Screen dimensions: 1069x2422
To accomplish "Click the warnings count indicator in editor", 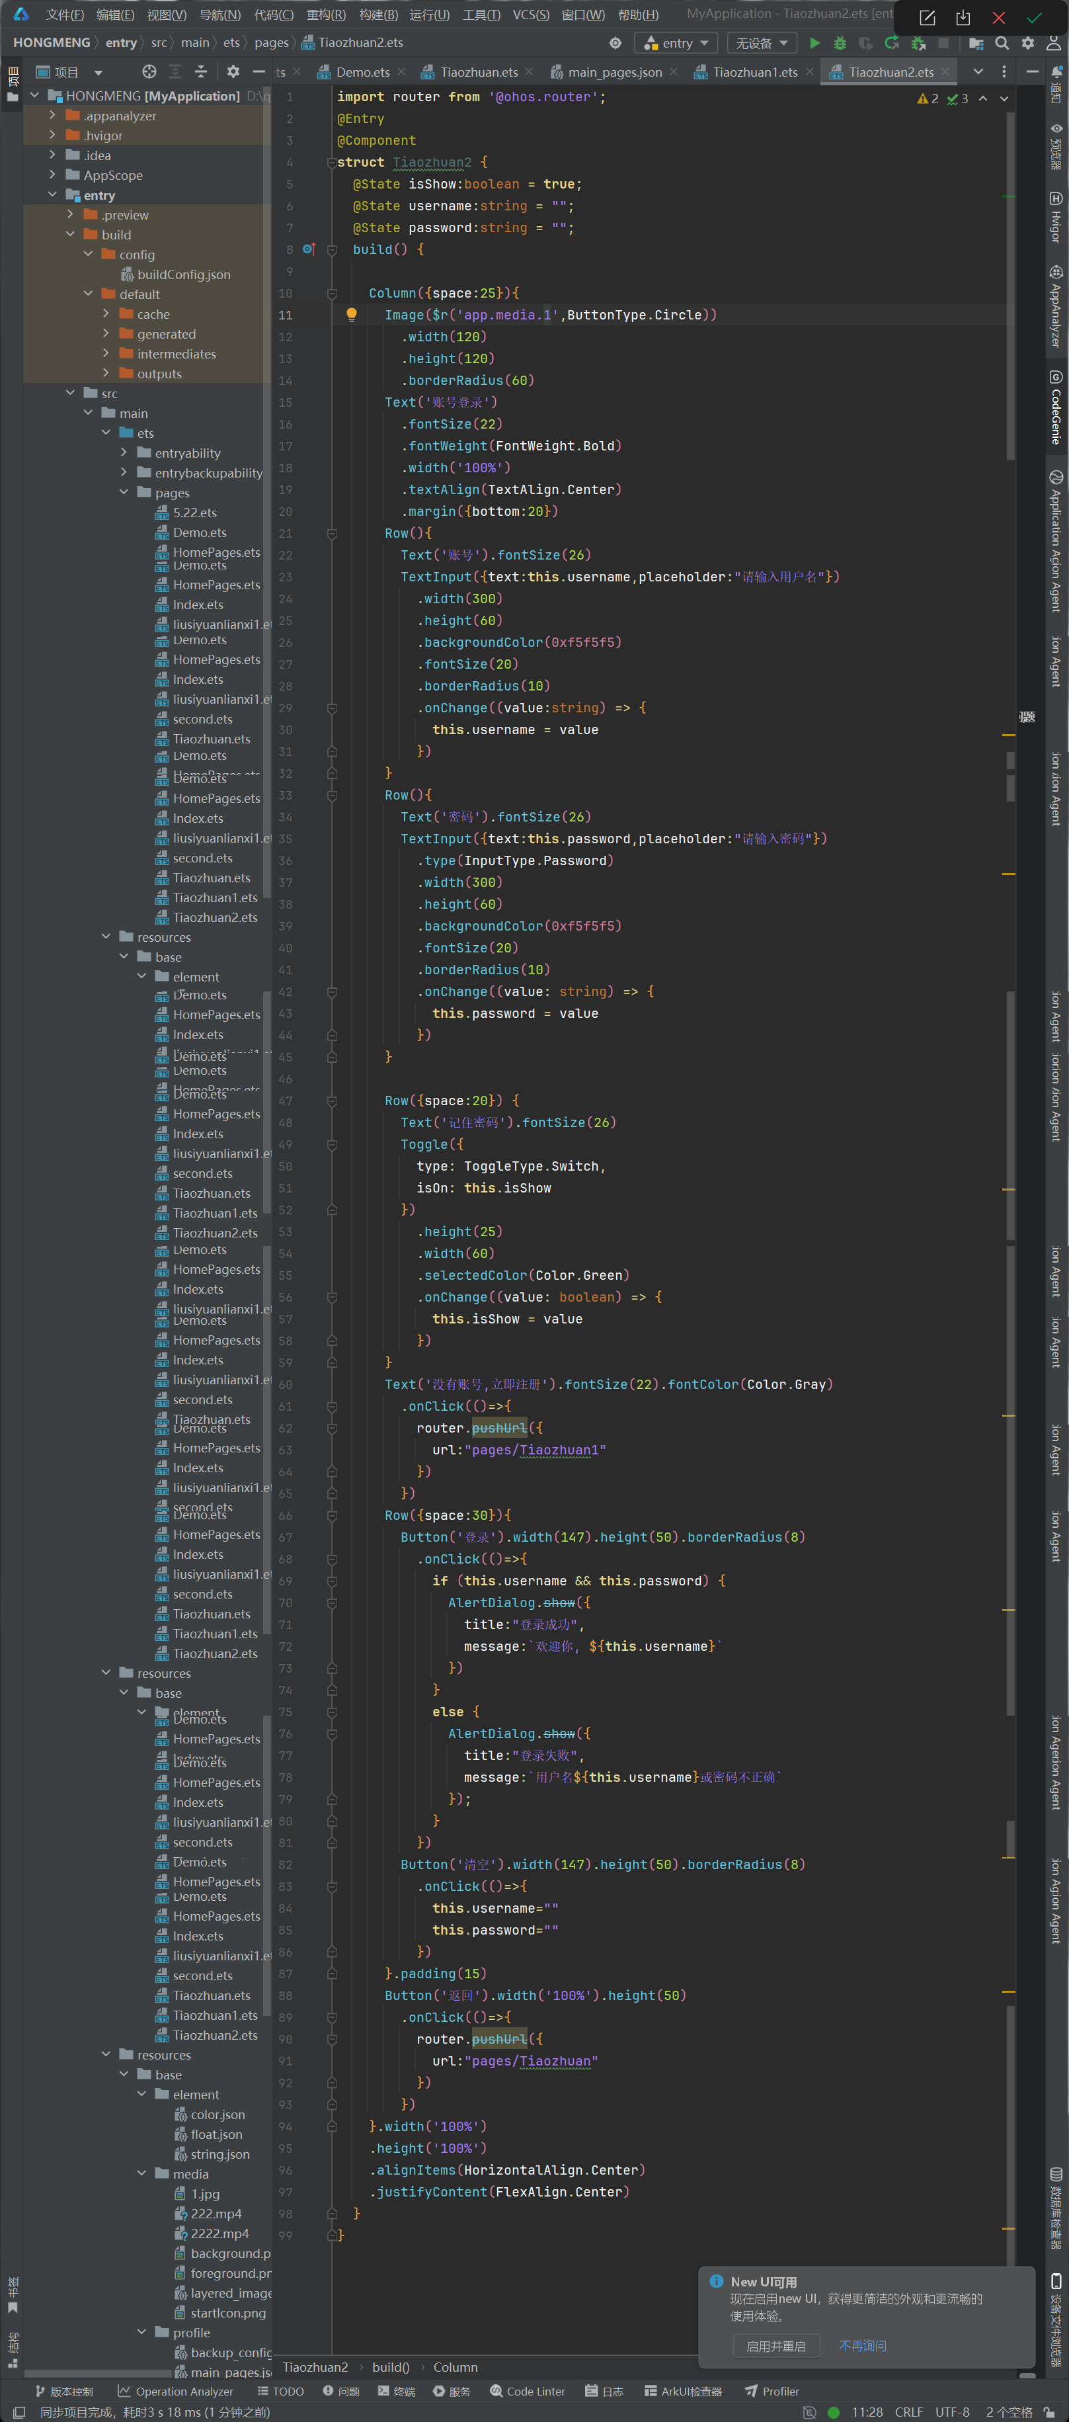I will pos(927,99).
